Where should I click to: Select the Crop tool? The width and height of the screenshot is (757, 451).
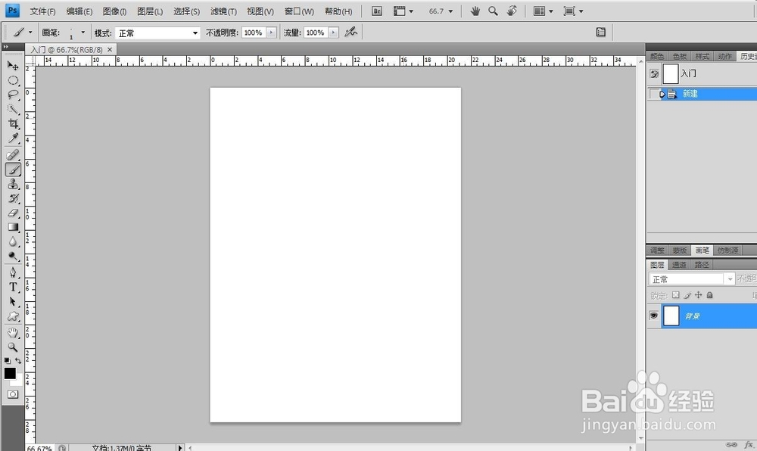(x=13, y=123)
